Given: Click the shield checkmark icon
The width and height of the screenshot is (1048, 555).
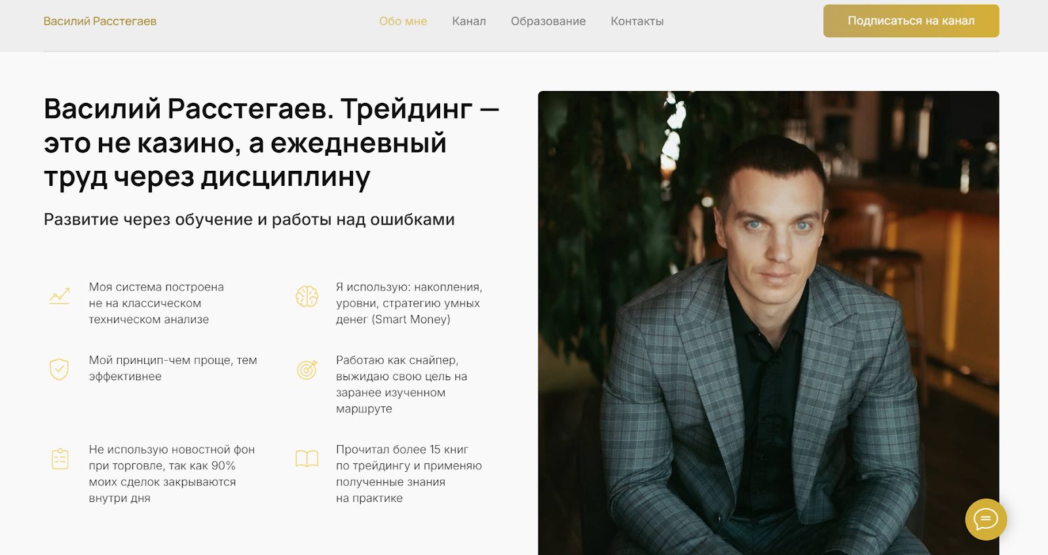Looking at the screenshot, I should tap(60, 369).
